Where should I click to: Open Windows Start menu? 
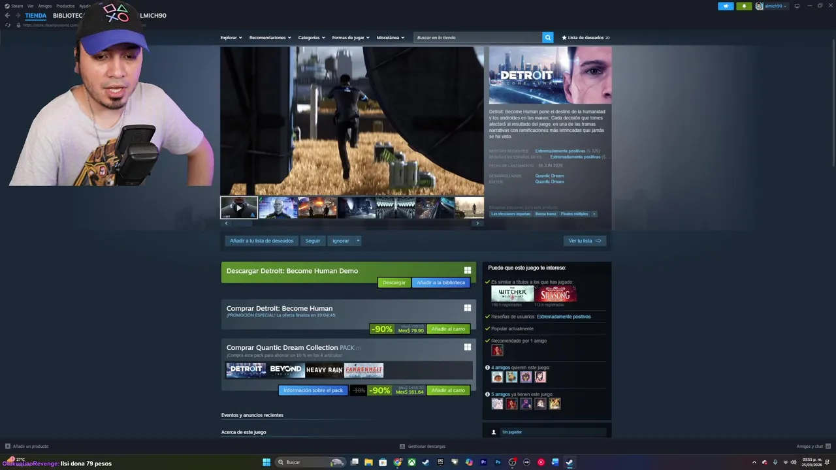266,462
